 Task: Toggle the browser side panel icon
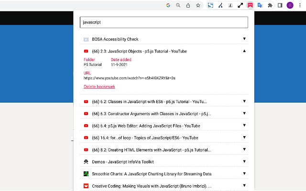coord(280,5)
